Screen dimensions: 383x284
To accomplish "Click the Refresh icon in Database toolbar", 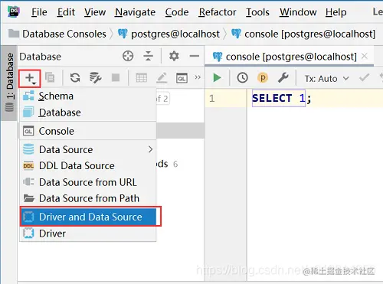I will [75, 77].
